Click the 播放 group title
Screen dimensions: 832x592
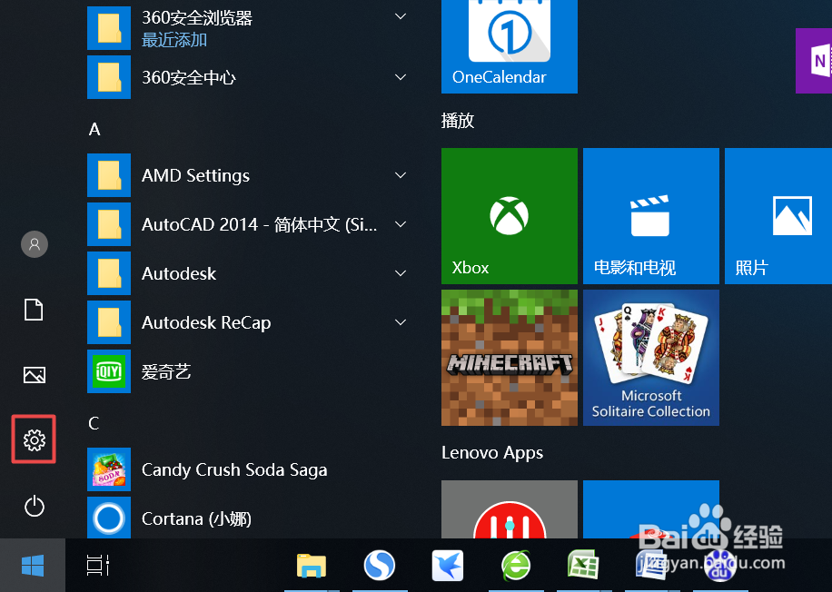tap(458, 121)
